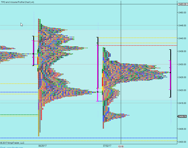Click the 2409.75 current price marker

point(183,116)
